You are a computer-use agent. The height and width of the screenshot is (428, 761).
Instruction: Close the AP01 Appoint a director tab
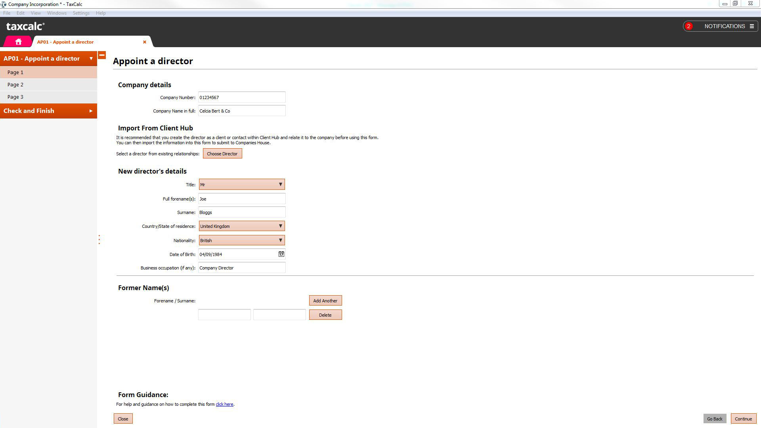point(145,42)
